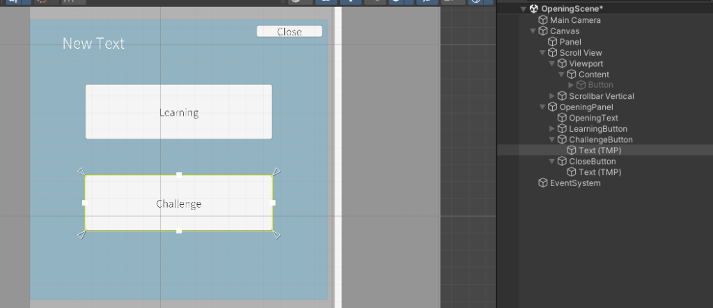This screenshot has width=713, height=308.
Task: Click the cube icon next to Panel
Action: pyautogui.click(x=553, y=42)
